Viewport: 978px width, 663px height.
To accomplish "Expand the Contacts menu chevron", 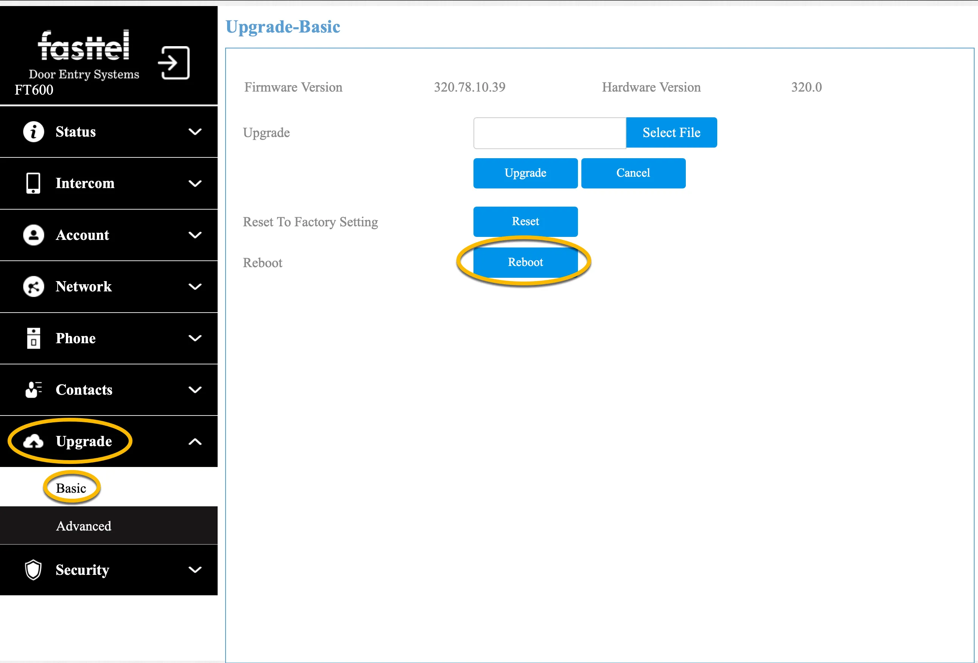I will pyautogui.click(x=195, y=389).
